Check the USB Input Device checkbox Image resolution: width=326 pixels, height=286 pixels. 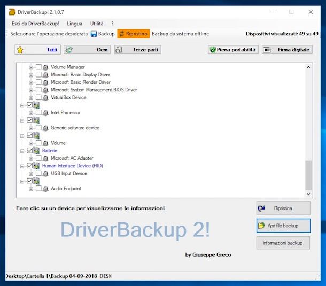[x=38, y=173]
